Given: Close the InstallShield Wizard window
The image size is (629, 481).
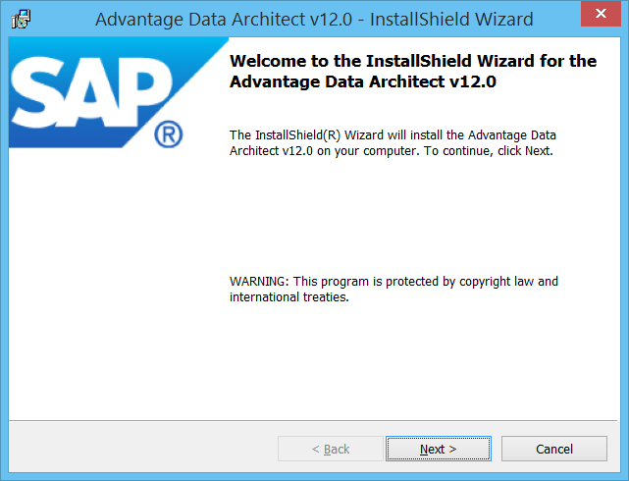Looking at the screenshot, I should [x=601, y=14].
